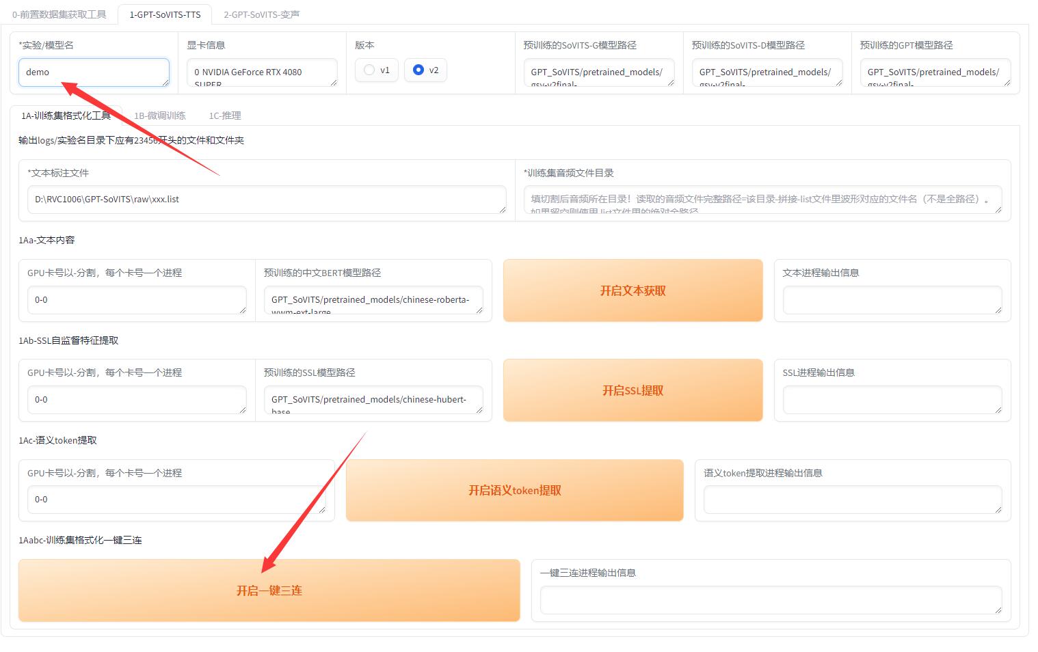Screen dimensions: 1038x652
Task: Click the 预训练的SSL模型路径 field
Action: [x=373, y=400]
